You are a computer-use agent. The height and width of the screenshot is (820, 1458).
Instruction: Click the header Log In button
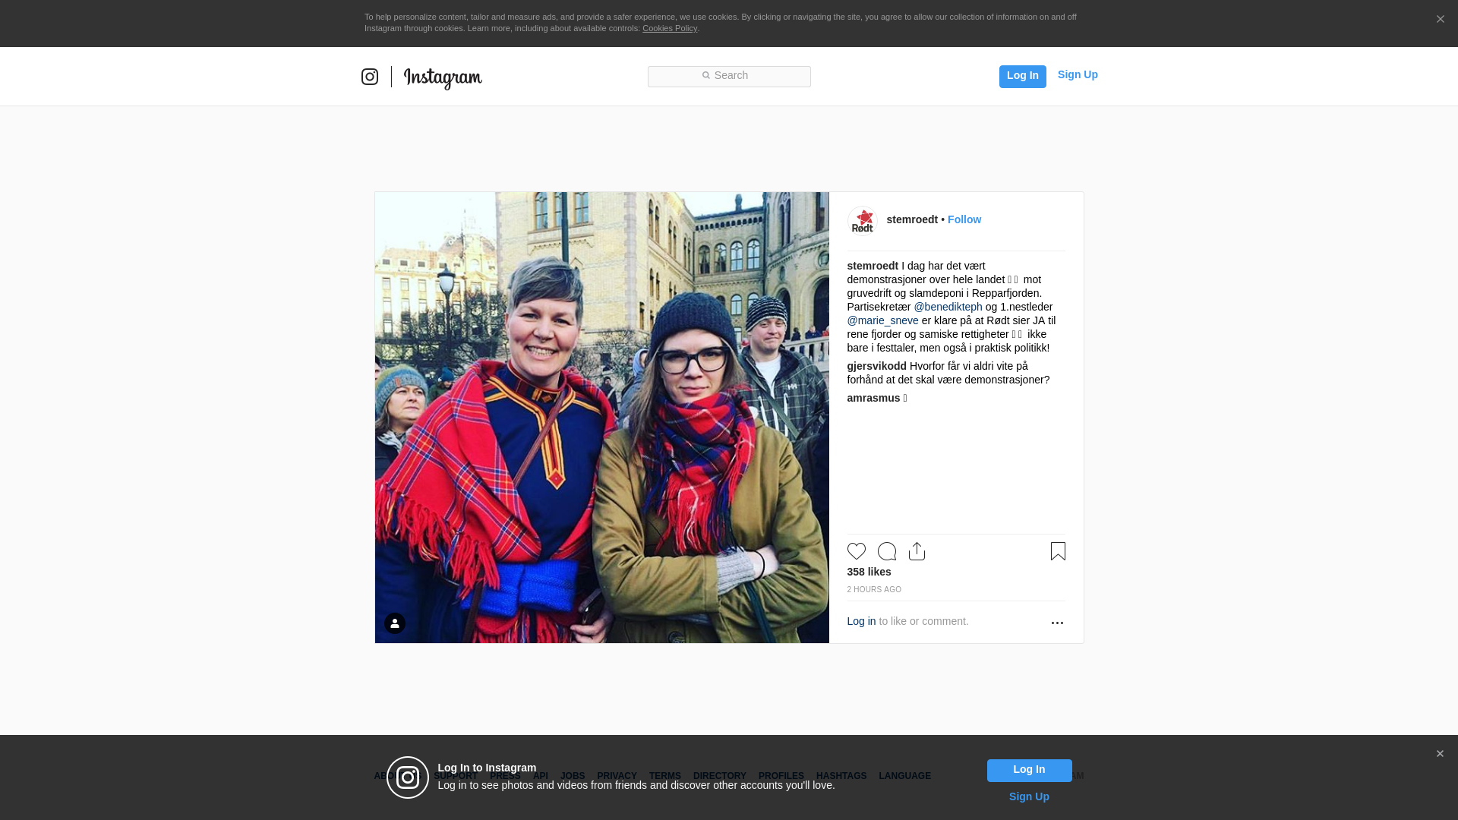(x=1022, y=76)
